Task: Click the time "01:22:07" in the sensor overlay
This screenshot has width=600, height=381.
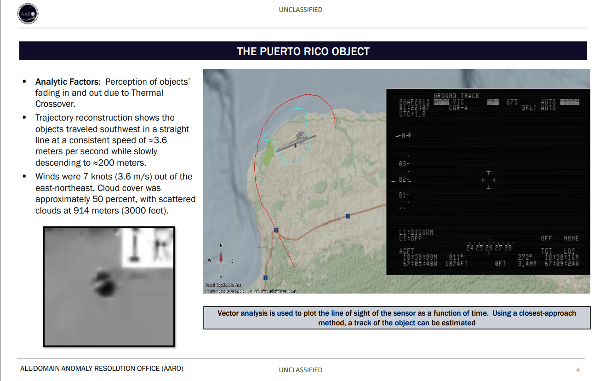Action: point(414,108)
